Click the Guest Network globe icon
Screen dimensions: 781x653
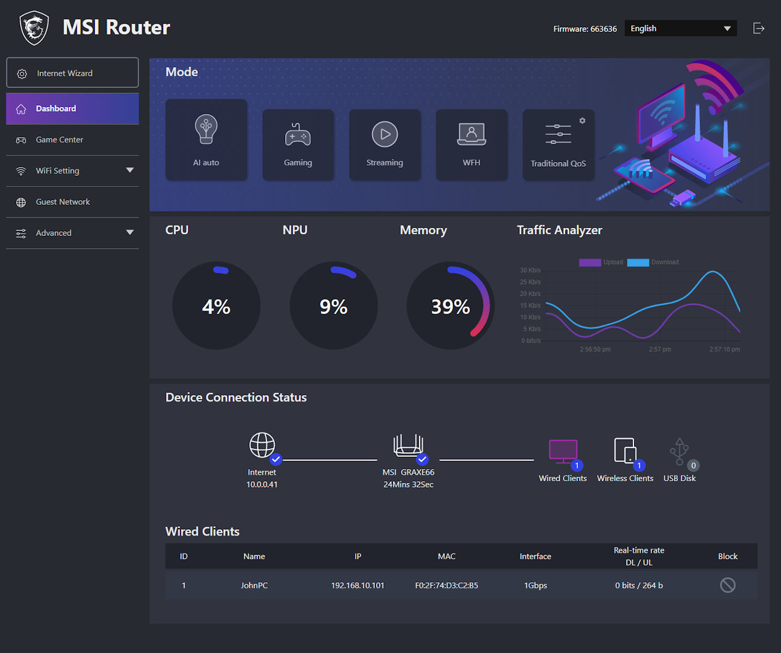21,202
